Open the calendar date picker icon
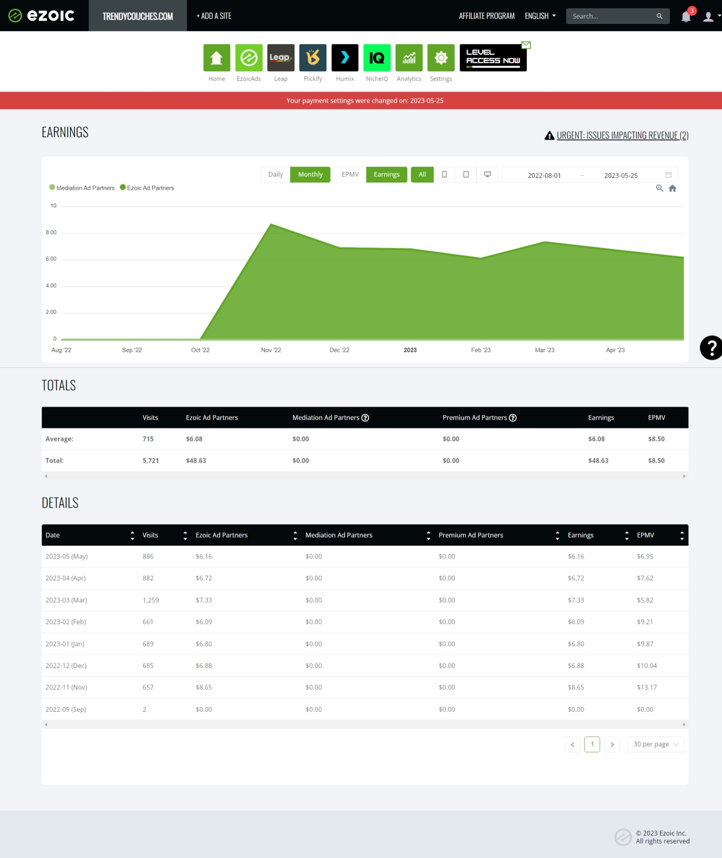Screen dimensions: 722x858 [669, 174]
